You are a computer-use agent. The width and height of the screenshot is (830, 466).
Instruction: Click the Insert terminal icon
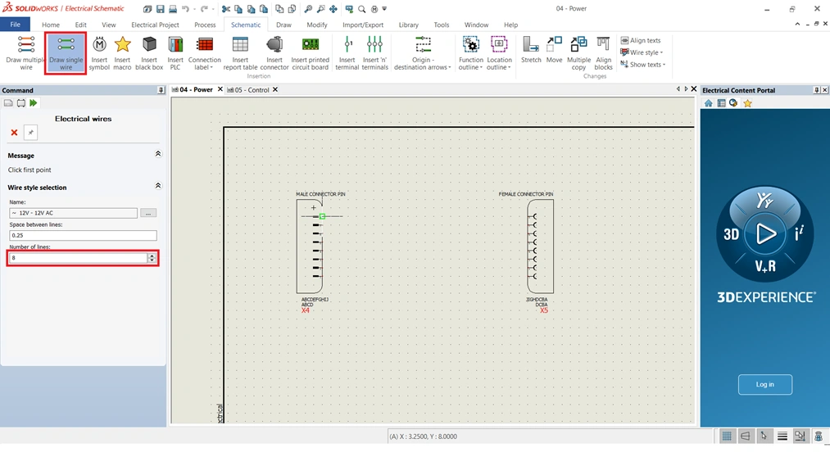click(x=347, y=45)
